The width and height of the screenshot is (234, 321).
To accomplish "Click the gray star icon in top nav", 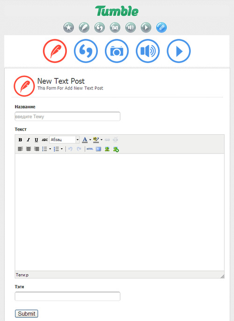I will click(x=69, y=28).
